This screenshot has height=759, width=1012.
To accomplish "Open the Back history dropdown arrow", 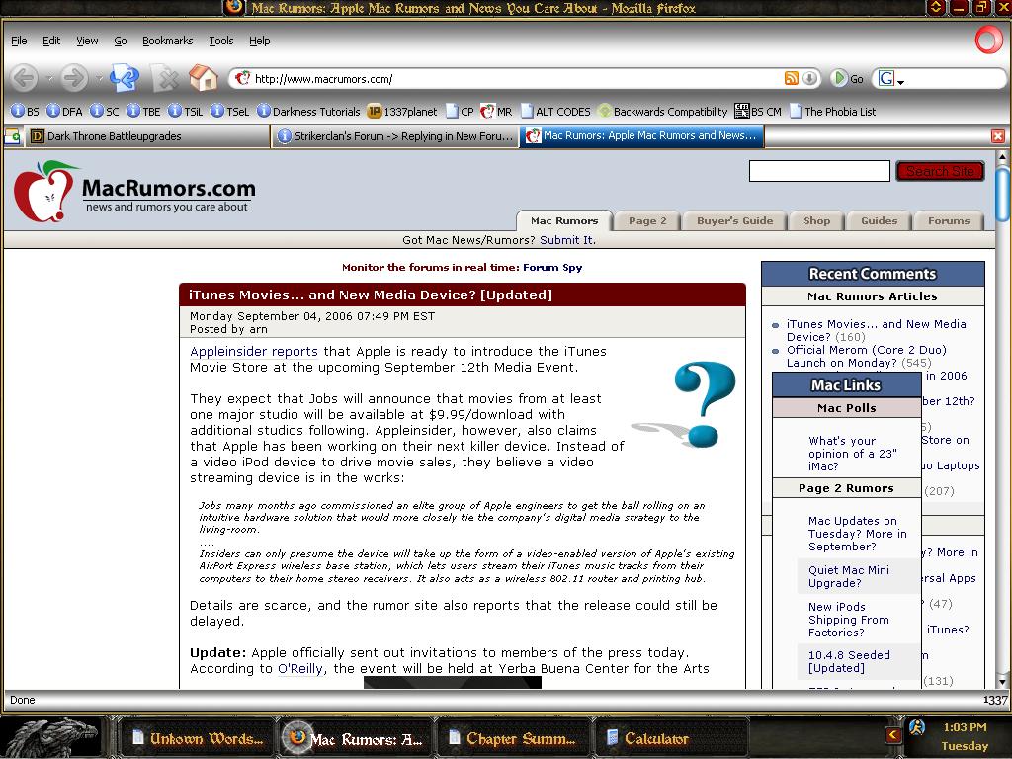I will [49, 79].
